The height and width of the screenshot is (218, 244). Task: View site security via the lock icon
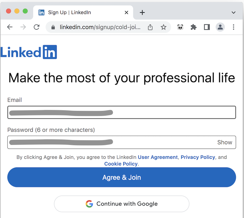click(x=53, y=27)
